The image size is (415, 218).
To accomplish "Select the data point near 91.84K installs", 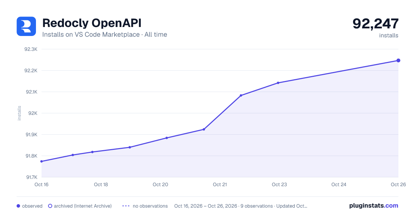I will click(x=130, y=147).
